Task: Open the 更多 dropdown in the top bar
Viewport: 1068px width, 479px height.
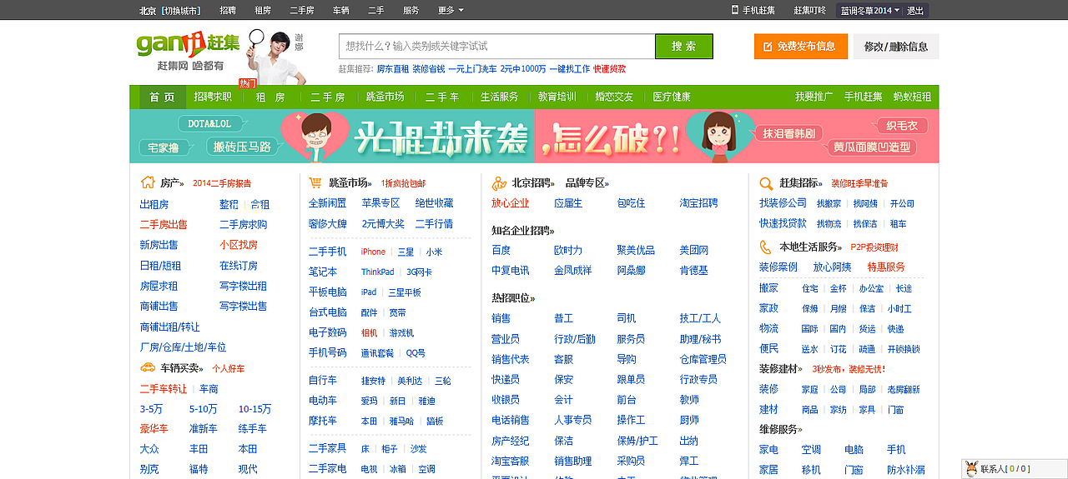Action: tap(451, 10)
